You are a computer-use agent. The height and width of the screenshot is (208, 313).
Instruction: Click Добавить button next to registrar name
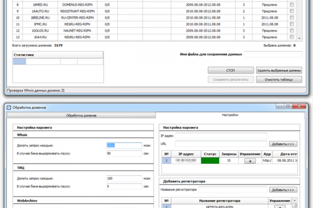click(x=283, y=190)
